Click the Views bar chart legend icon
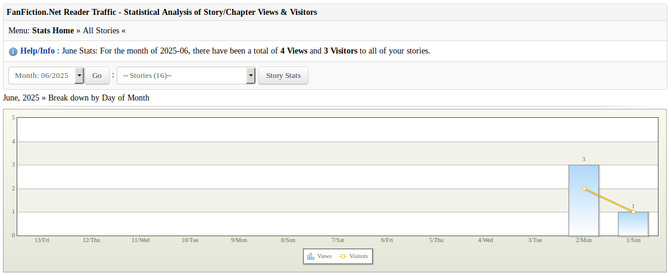This screenshot has width=671, height=276. pyautogui.click(x=311, y=256)
